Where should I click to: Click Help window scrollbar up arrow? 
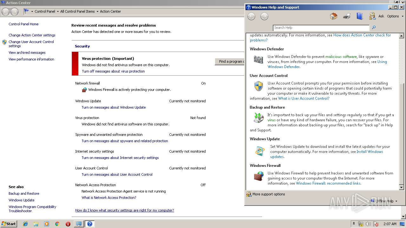tap(401, 35)
